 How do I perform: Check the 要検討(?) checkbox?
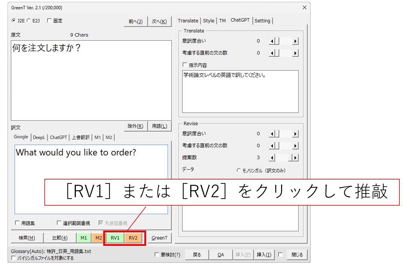click(157, 255)
